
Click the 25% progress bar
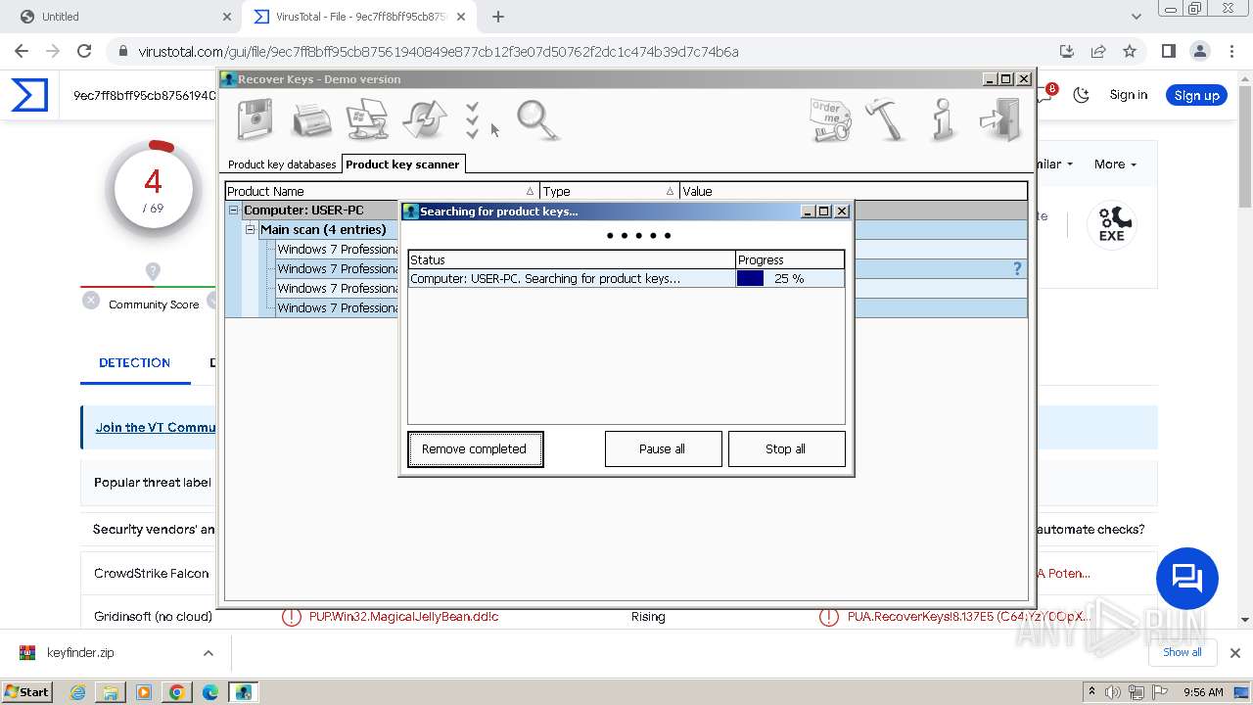790,279
